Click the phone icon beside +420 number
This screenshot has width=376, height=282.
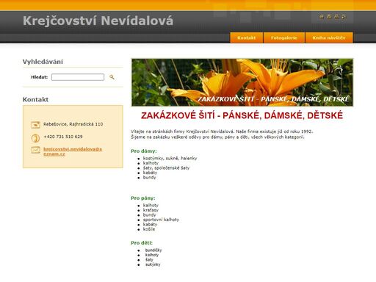point(35,138)
